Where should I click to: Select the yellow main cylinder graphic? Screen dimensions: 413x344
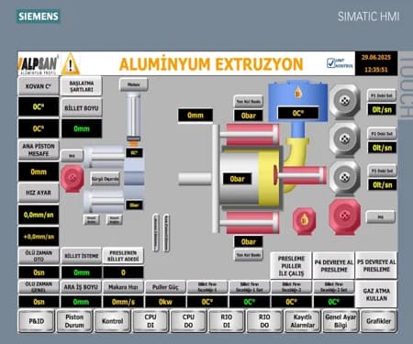click(269, 178)
